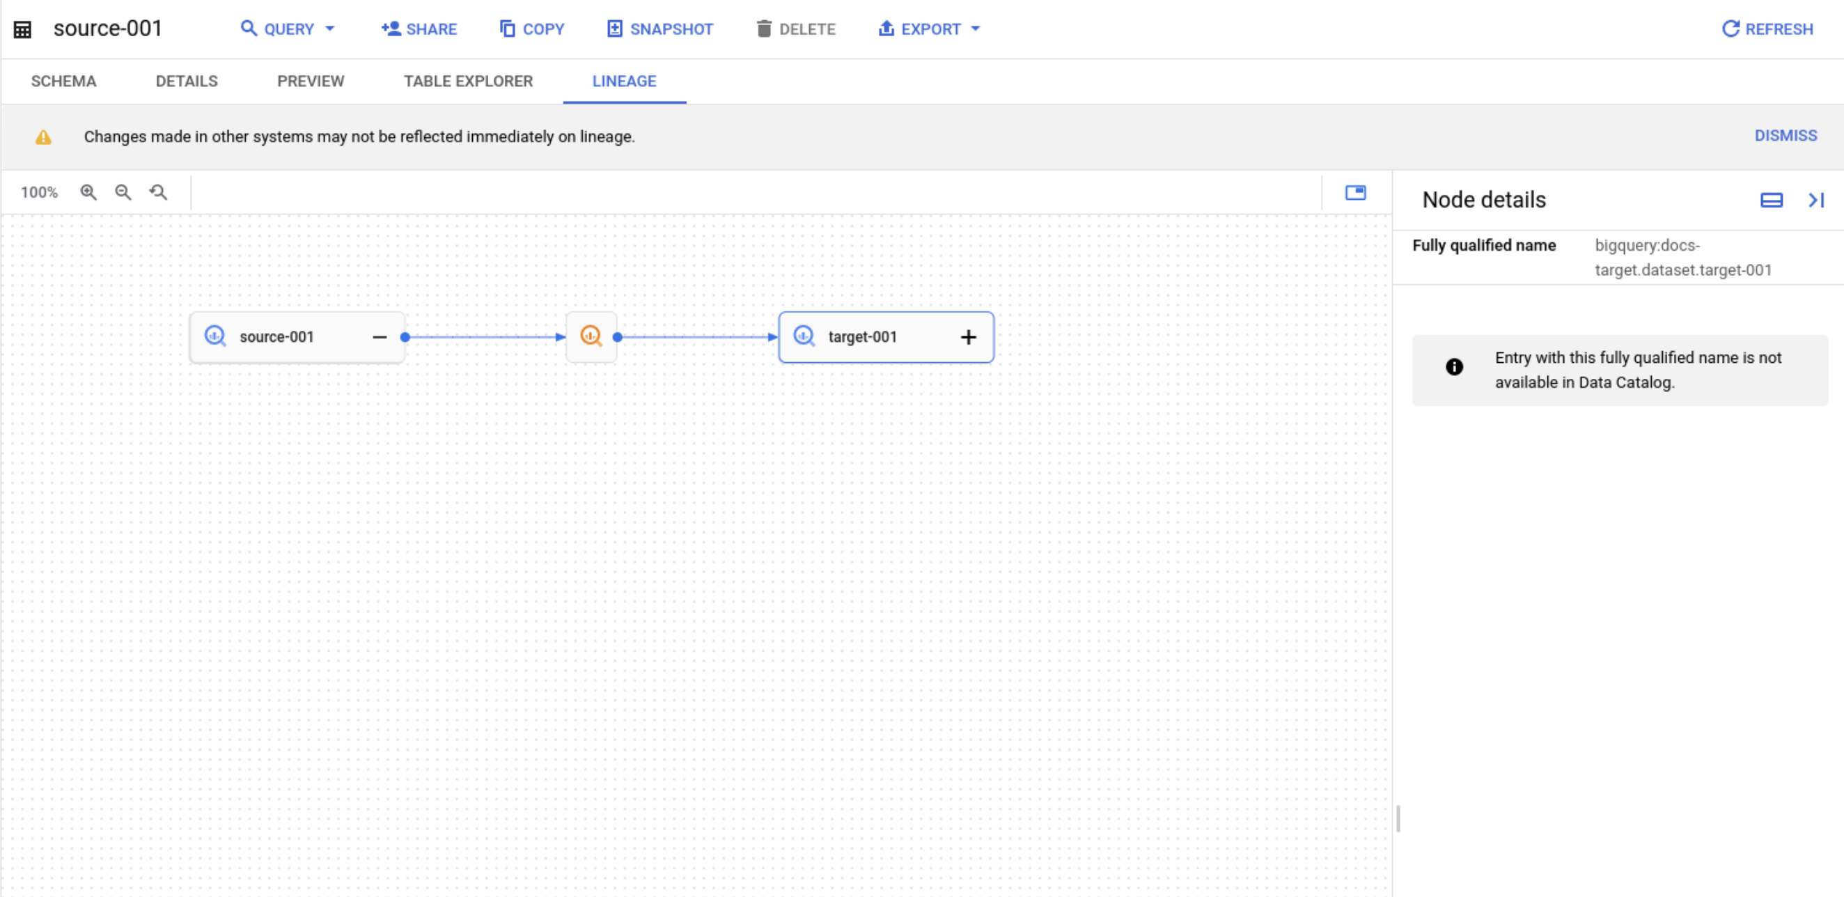Switch to the DETAILS tab

point(186,81)
